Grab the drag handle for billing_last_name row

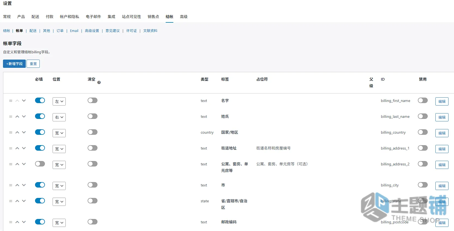(11, 116)
